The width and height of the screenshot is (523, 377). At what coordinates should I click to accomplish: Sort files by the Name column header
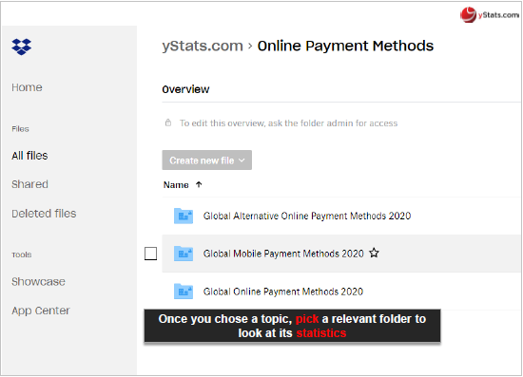[176, 185]
